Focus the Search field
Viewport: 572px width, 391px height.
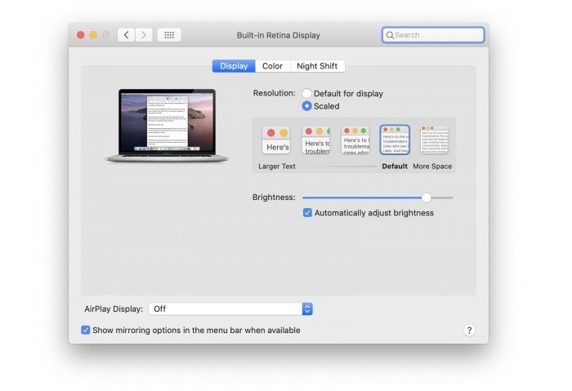click(x=433, y=35)
